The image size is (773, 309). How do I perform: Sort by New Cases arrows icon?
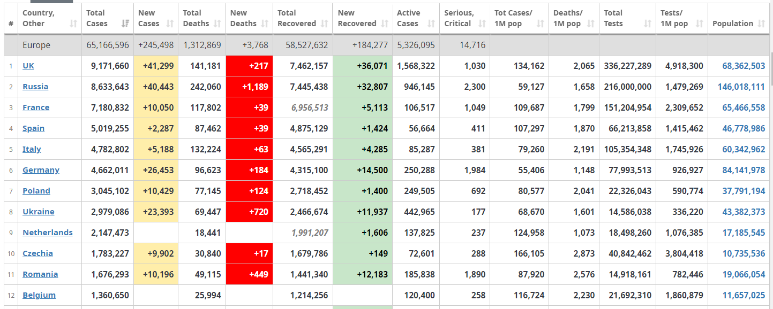click(170, 24)
